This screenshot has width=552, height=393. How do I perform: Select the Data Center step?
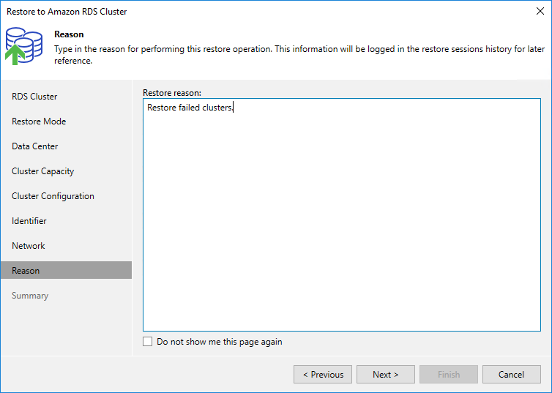coord(35,146)
